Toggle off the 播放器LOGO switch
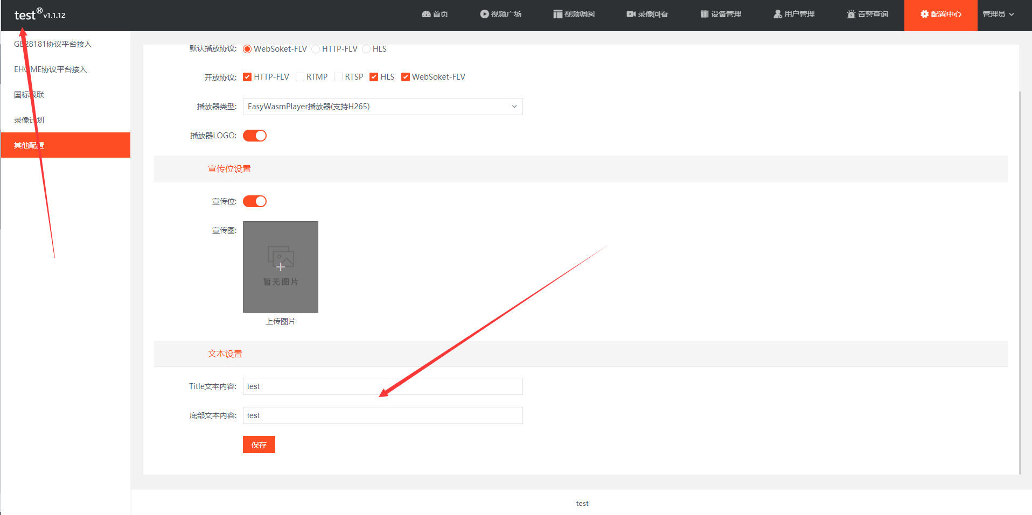1032x515 pixels. tap(255, 136)
